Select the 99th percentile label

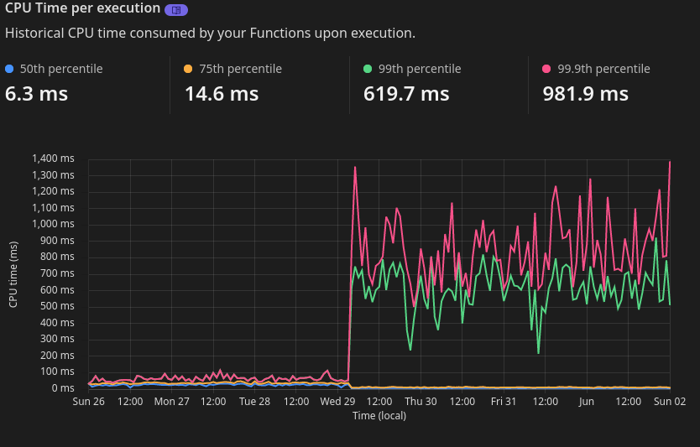pyautogui.click(x=420, y=69)
